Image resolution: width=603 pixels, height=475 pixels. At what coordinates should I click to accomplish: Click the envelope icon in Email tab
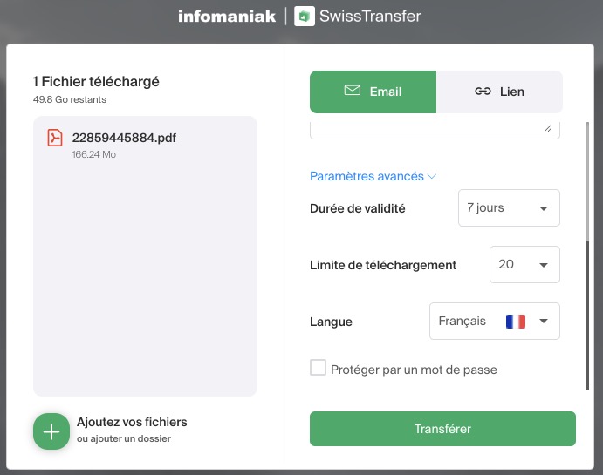(353, 91)
